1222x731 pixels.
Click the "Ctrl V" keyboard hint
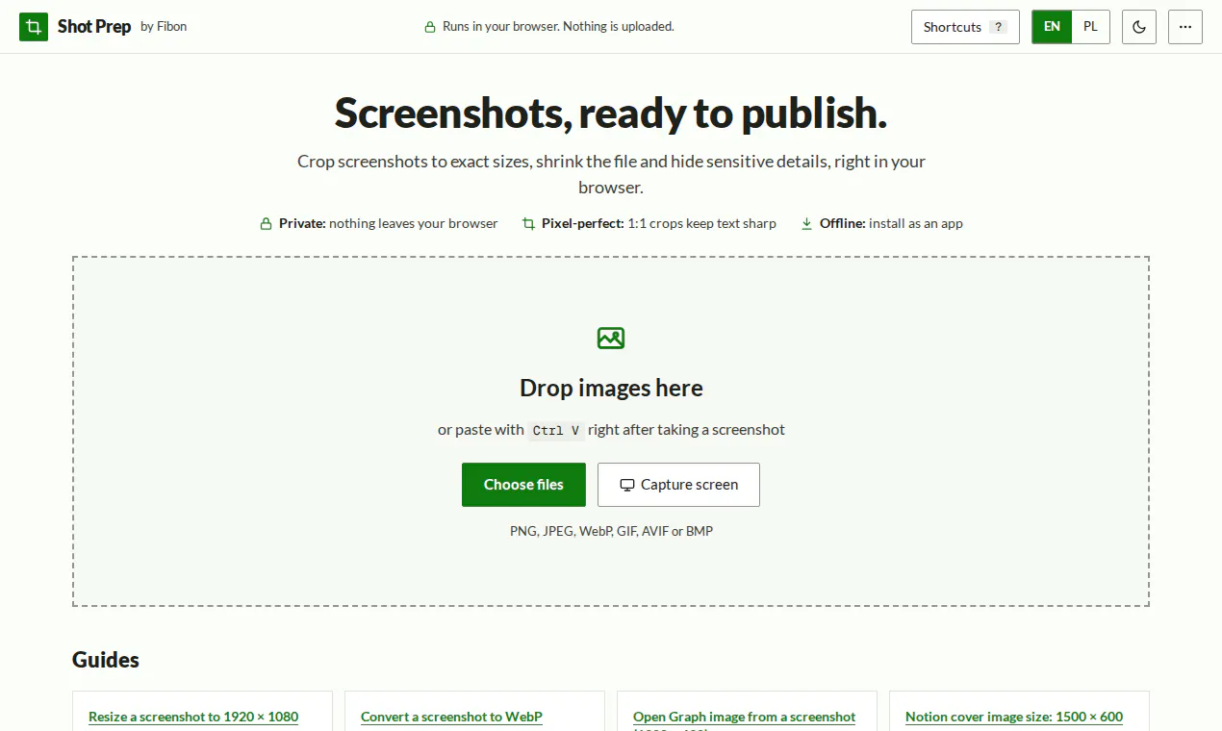556,430
